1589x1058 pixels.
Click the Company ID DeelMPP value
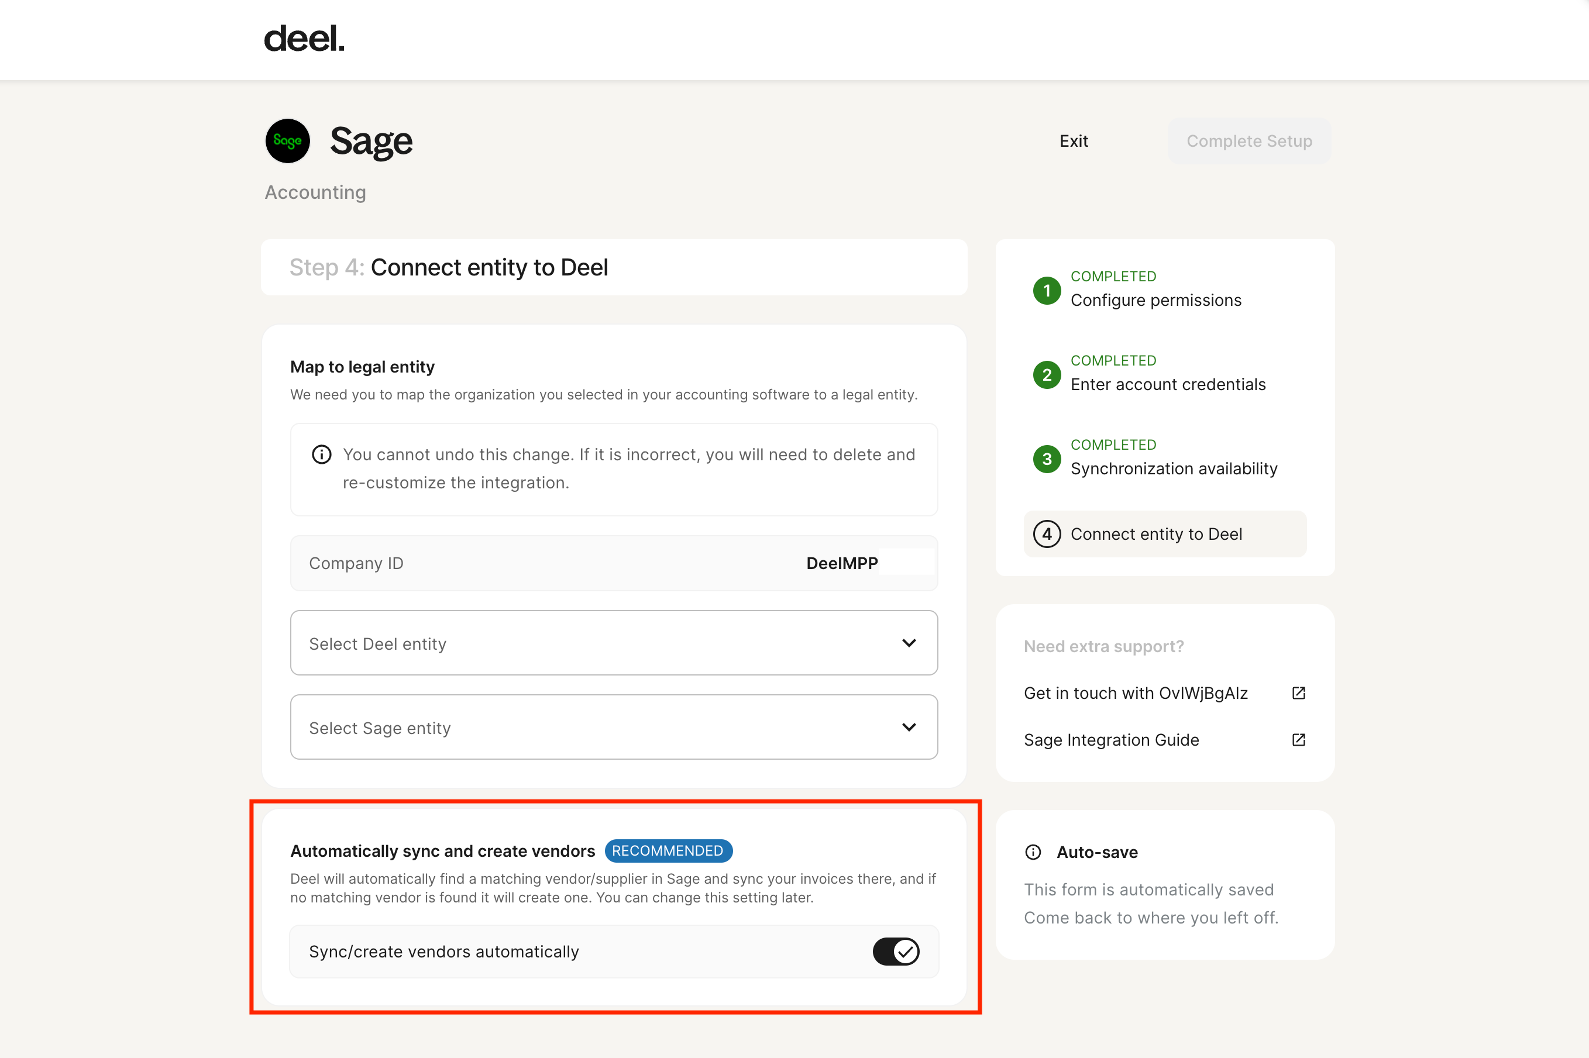coord(842,563)
